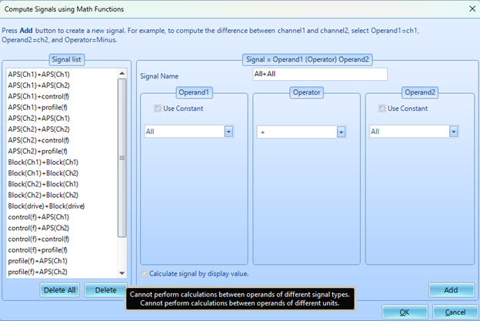Open the Operator dropdown
480x321 pixels.
(x=341, y=132)
